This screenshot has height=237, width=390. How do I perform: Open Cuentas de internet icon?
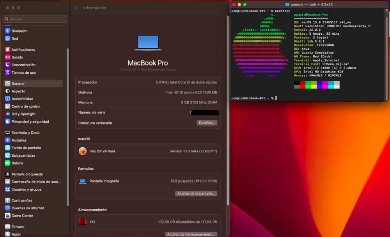point(7,208)
